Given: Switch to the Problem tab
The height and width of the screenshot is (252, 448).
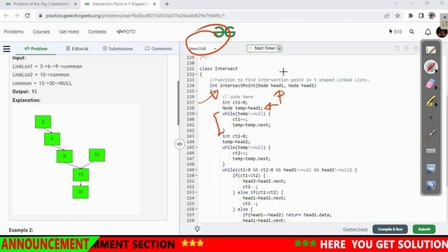Looking at the screenshot, I should 36,48.
